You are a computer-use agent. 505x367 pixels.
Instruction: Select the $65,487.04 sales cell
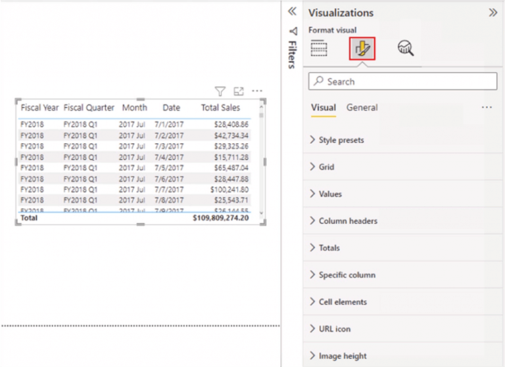click(231, 167)
